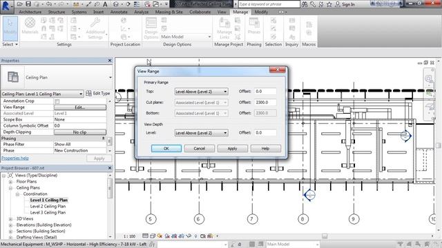Collapse the Phasing properties group
Image resolution: width=442 pixels, height=248 pixels.
[103, 138]
